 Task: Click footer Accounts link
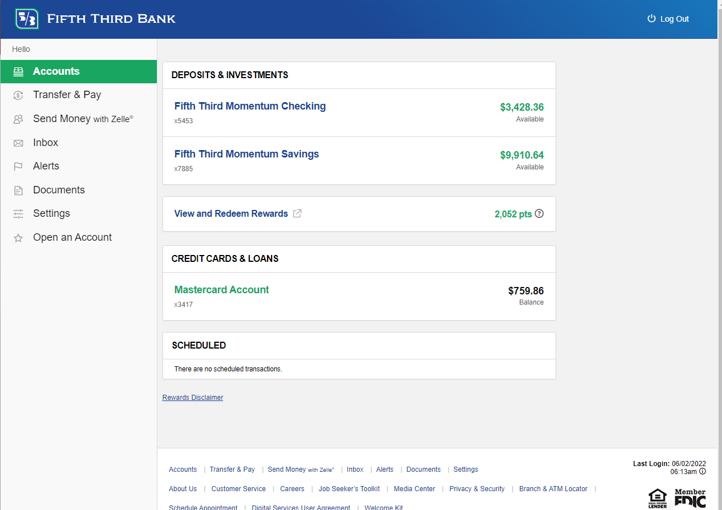[x=182, y=469]
